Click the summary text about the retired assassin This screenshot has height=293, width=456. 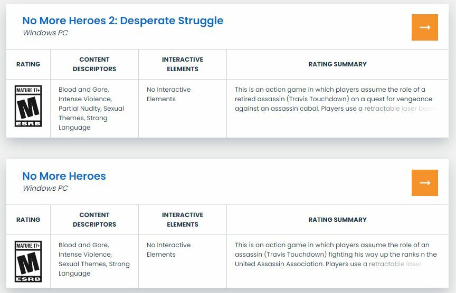[334, 99]
